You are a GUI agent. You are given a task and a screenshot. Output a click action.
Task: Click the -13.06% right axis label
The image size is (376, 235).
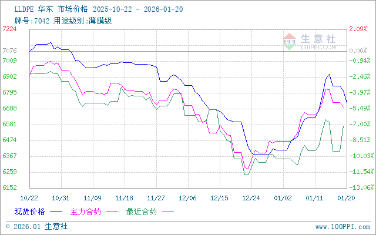click(x=358, y=187)
